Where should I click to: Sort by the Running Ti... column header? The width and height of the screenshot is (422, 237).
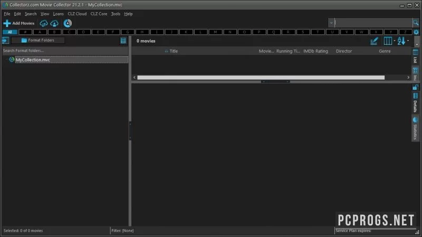point(288,51)
